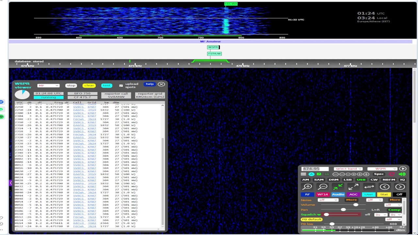
Task: Click the frequency entry field showing 474.95
Action: pos(315,169)
